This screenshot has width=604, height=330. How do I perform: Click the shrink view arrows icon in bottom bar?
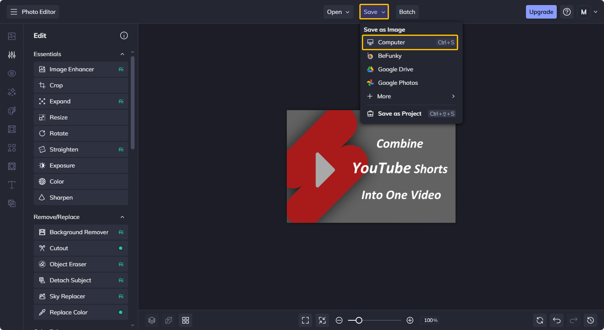[322, 320]
